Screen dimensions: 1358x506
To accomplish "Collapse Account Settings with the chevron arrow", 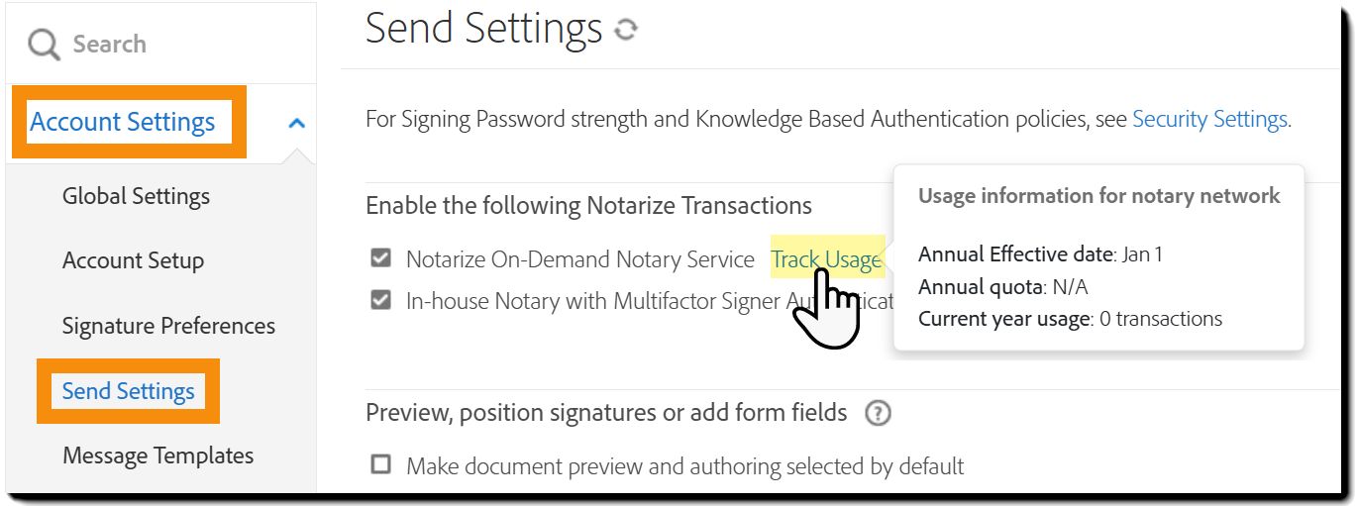I will tap(296, 123).
